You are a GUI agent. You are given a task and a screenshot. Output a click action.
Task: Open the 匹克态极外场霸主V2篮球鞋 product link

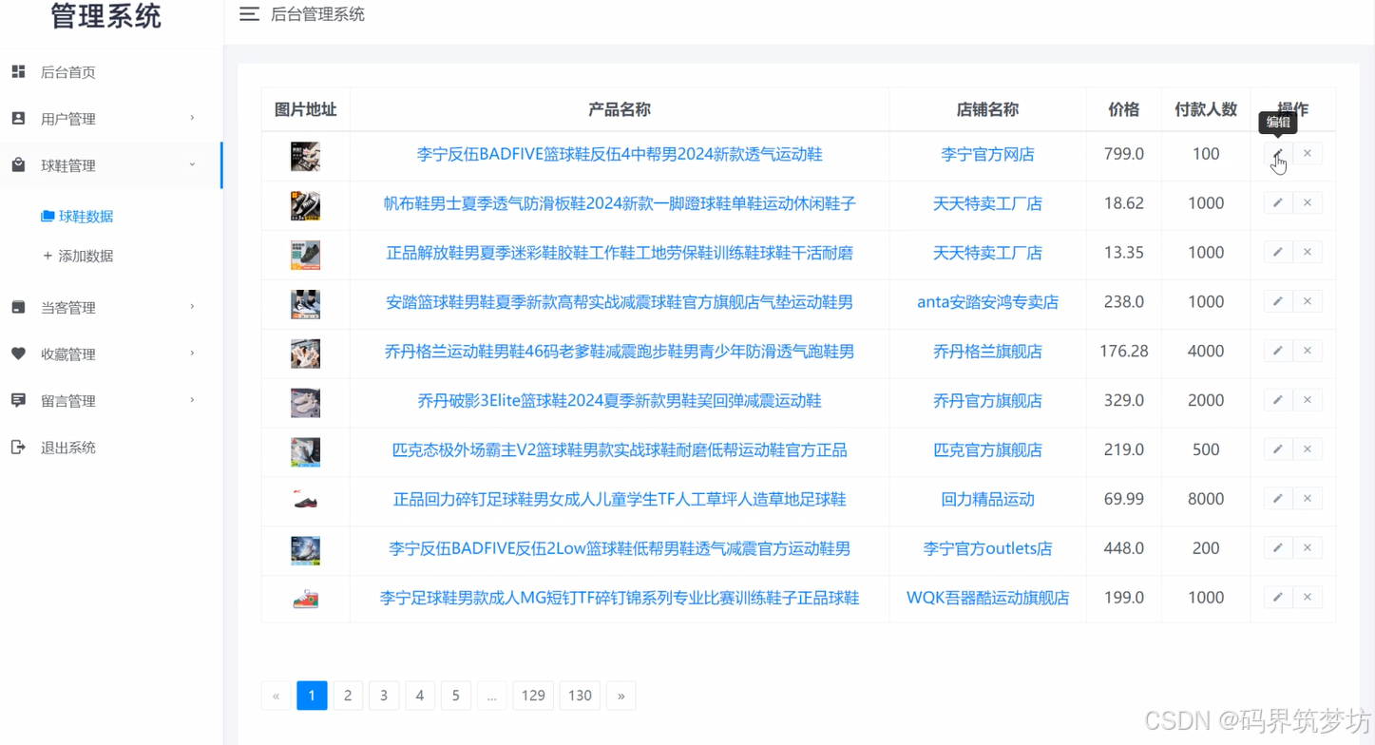pos(620,449)
